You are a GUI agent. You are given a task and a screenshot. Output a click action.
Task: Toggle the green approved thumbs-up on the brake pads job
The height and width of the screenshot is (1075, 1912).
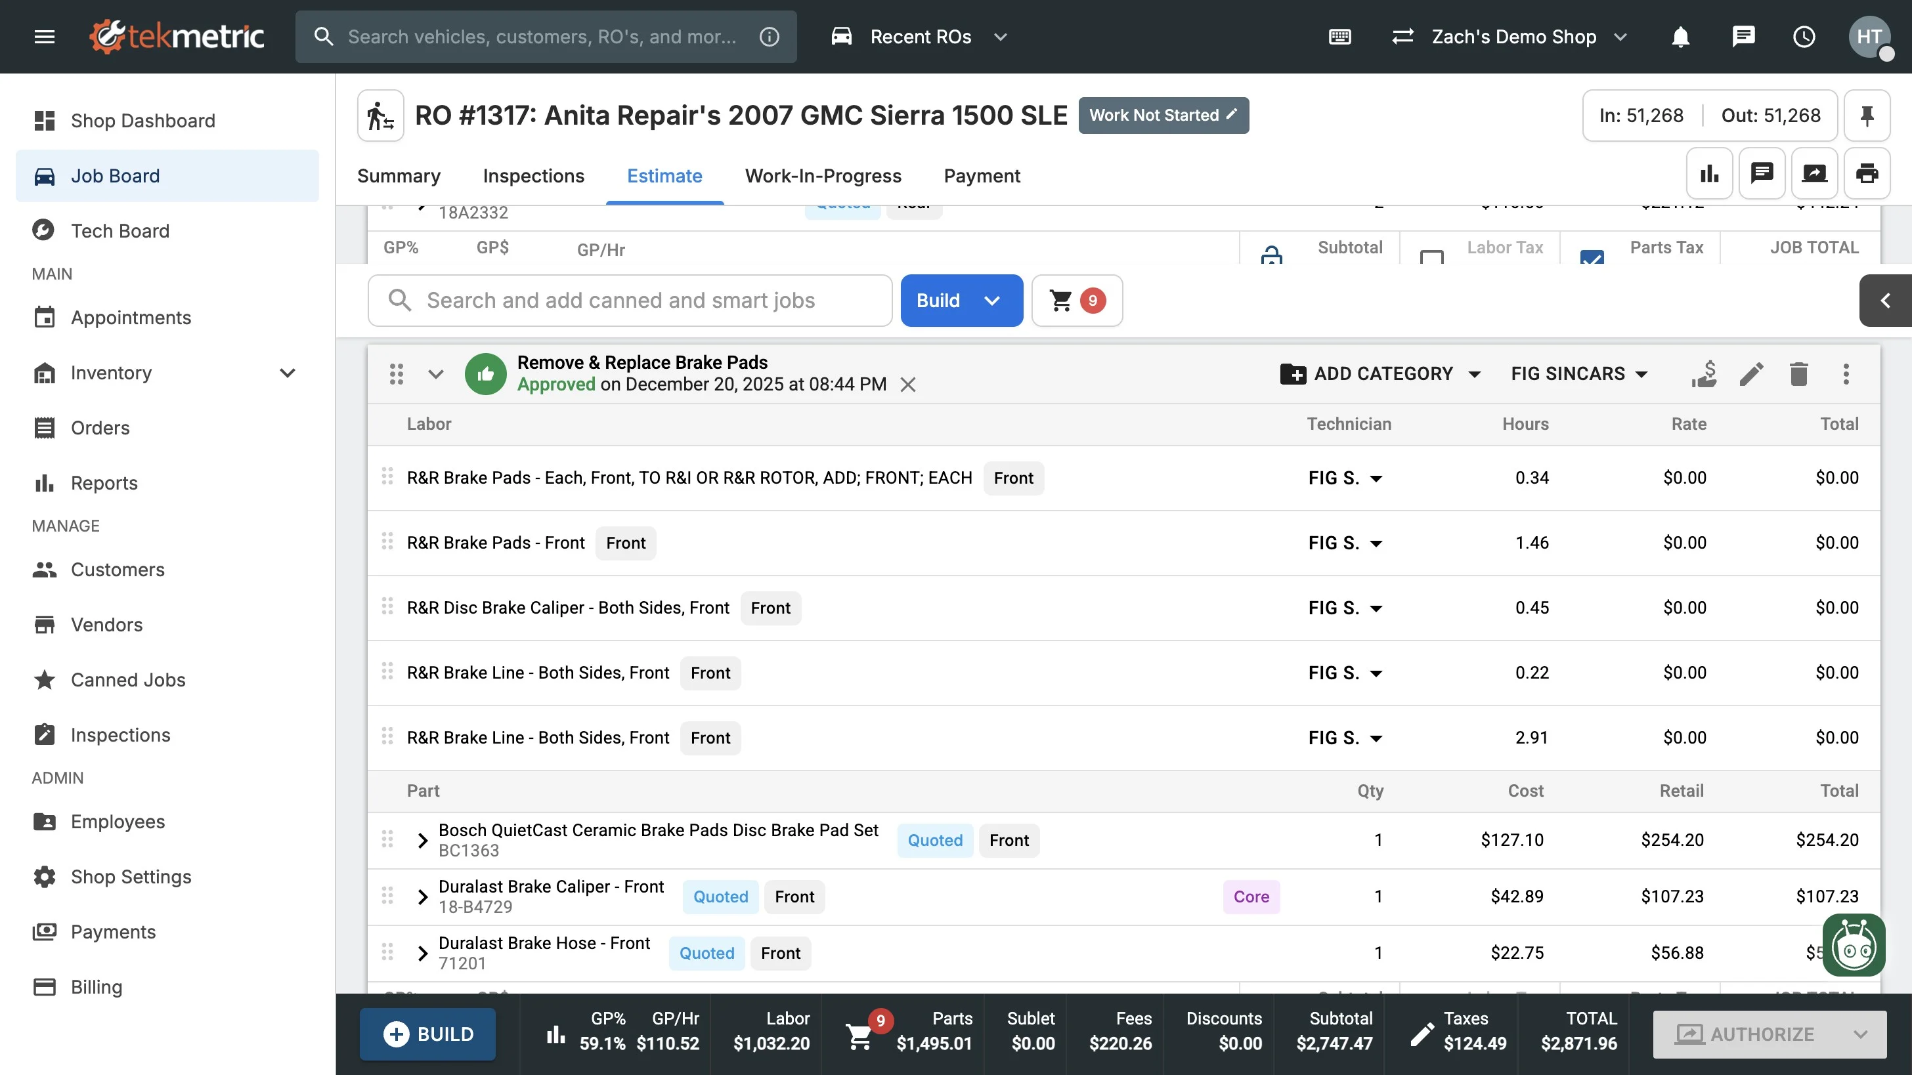485,373
